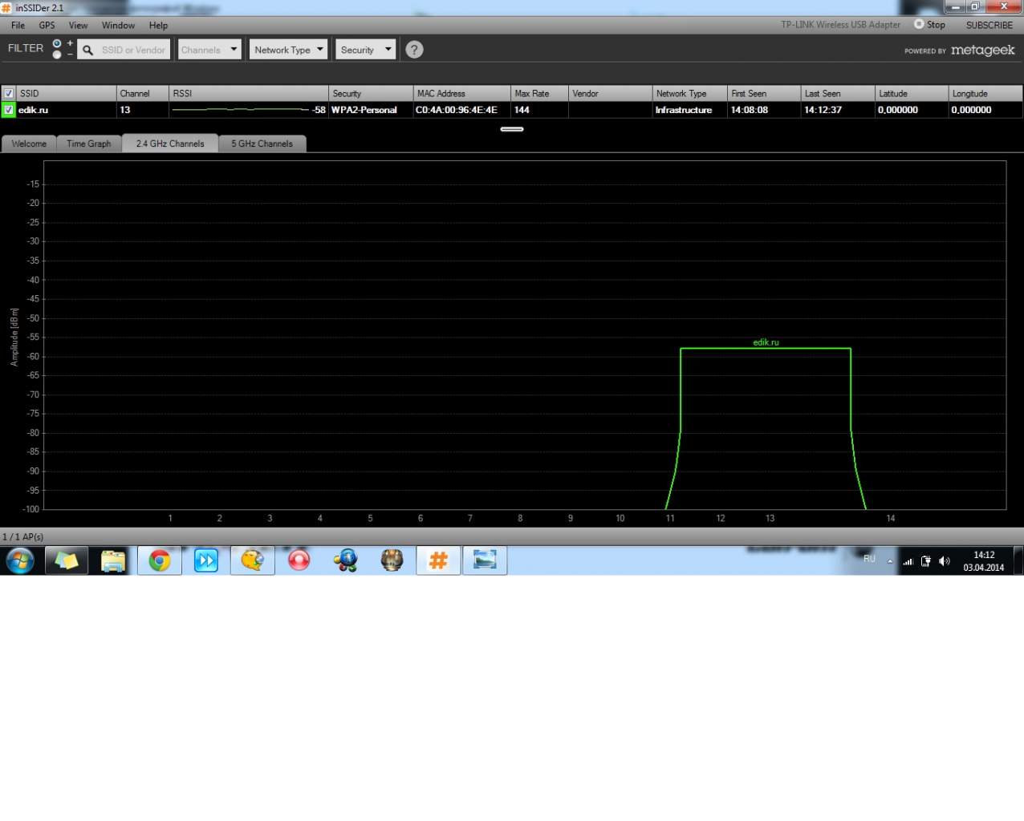
Task: Open the GPS menu
Action: (x=47, y=26)
